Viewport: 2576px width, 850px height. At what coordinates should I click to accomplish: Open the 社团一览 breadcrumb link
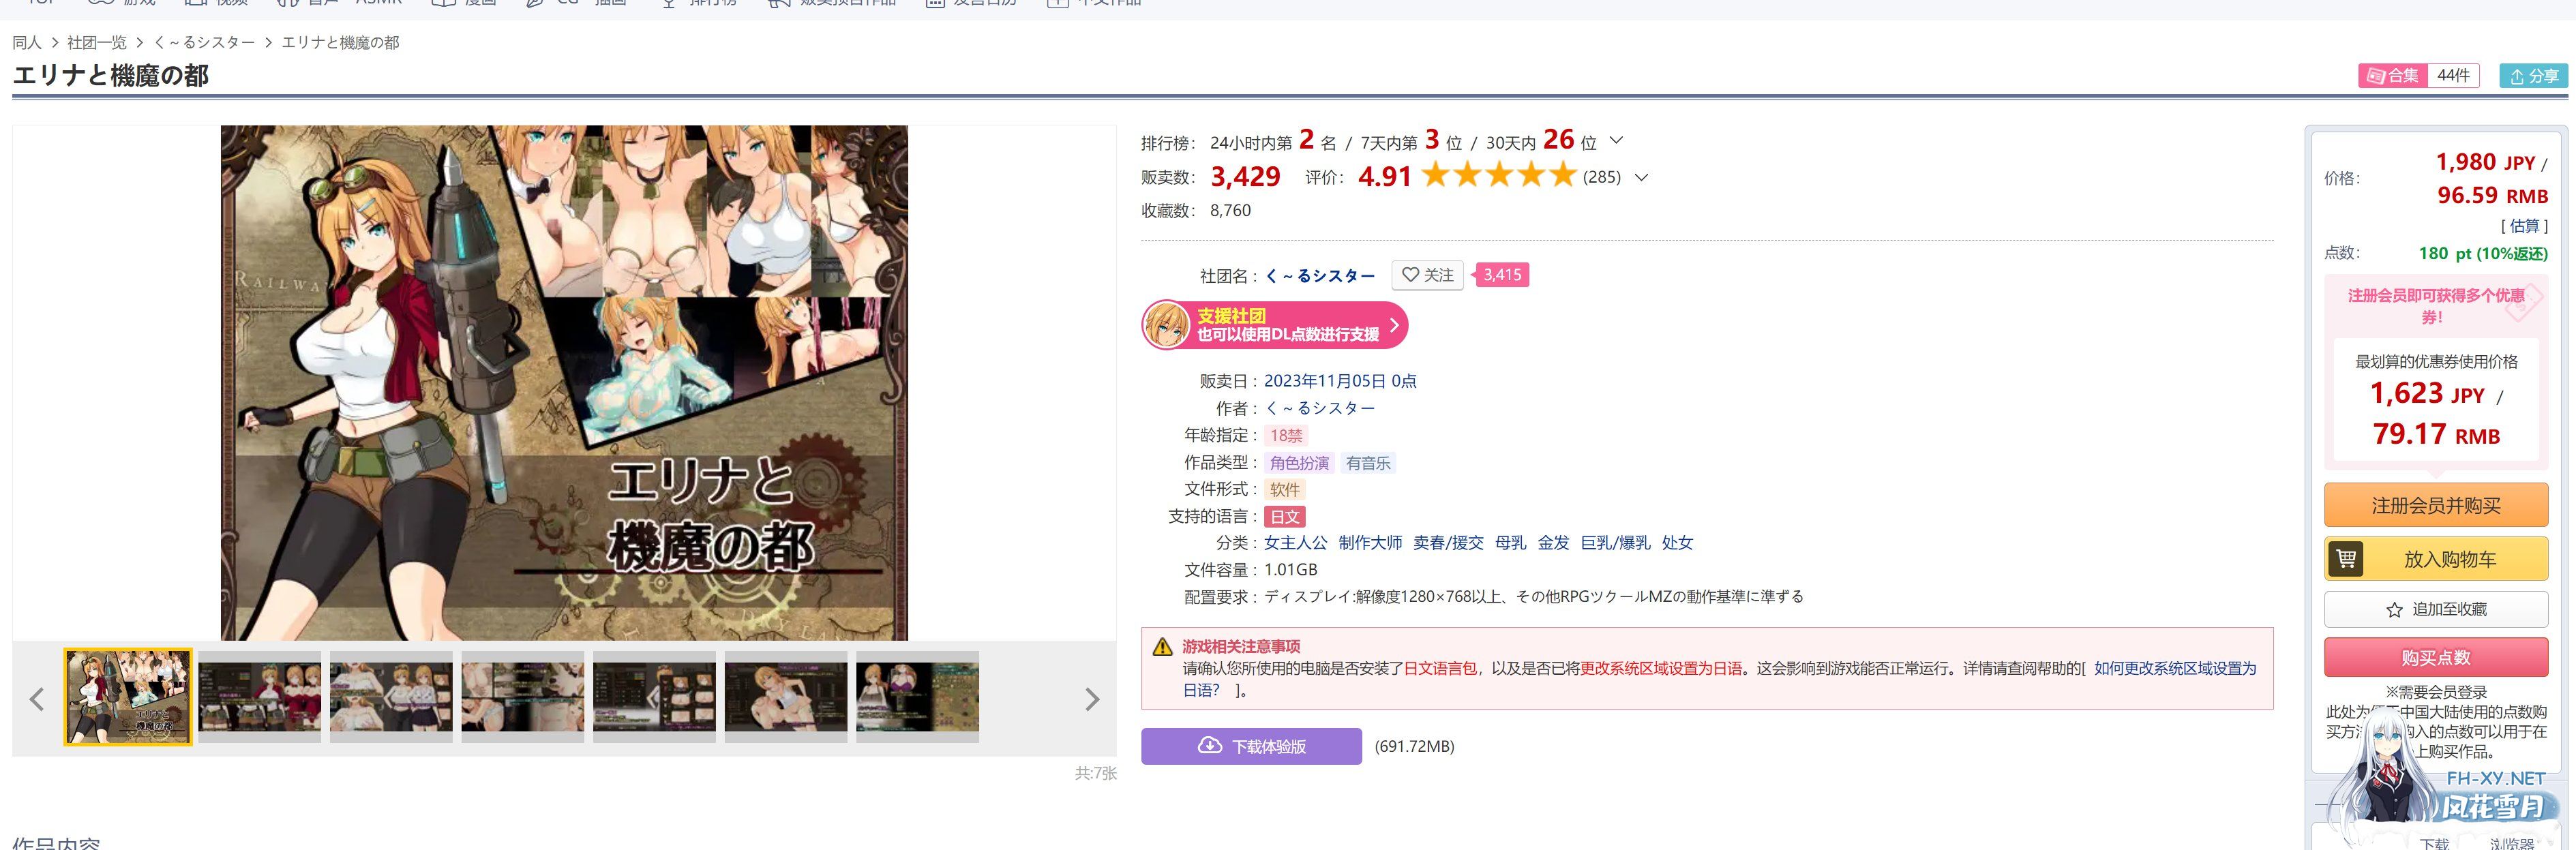click(x=97, y=43)
